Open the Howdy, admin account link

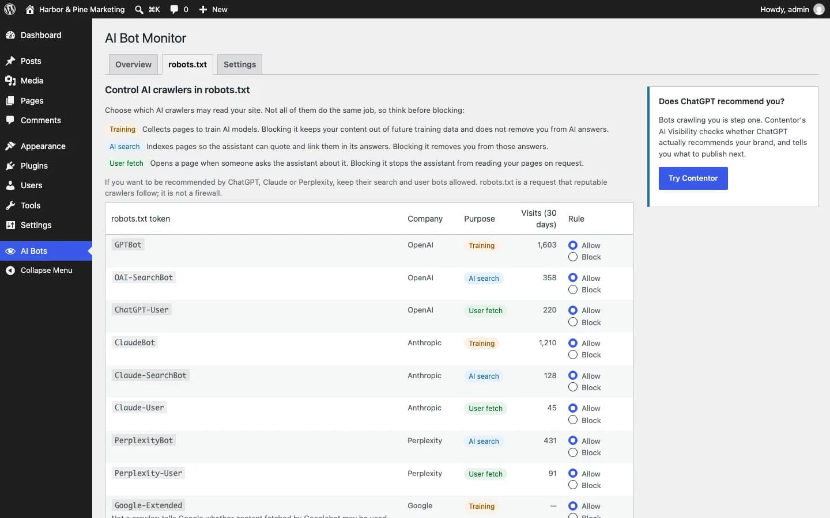click(x=792, y=9)
